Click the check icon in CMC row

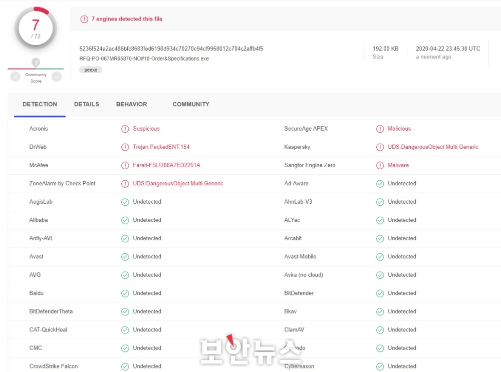click(x=125, y=348)
